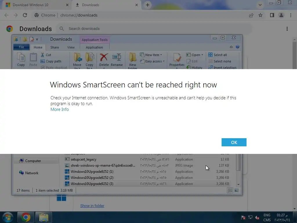
Task: Select Network in the navigation pane
Action: pos(29,173)
